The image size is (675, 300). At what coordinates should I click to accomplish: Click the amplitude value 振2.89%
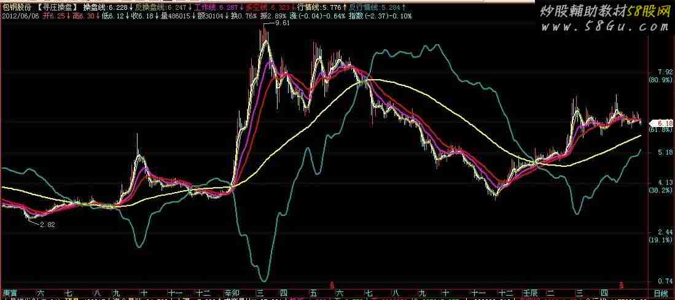[x=273, y=16]
